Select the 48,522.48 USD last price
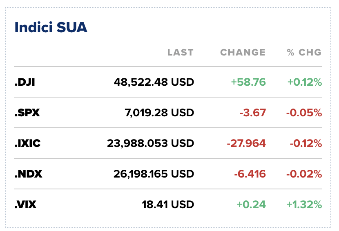Image resolution: width=339 pixels, height=231 pixels. [x=154, y=82]
